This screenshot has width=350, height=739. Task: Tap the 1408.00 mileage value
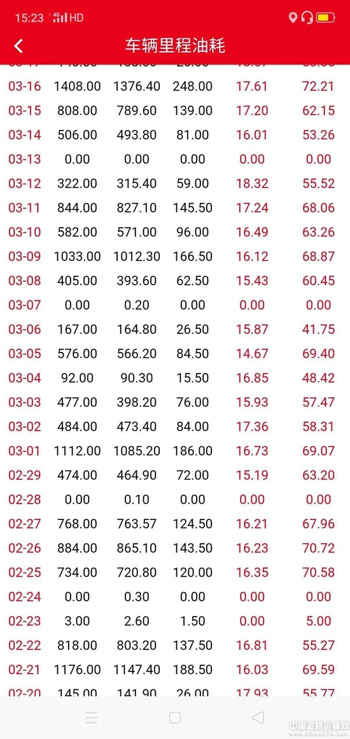77,86
